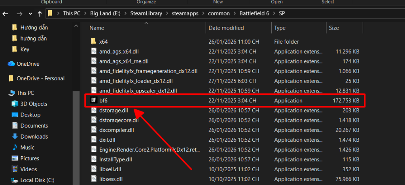
Task: Navigate to steamapps breadcrumb
Action: (x=185, y=13)
